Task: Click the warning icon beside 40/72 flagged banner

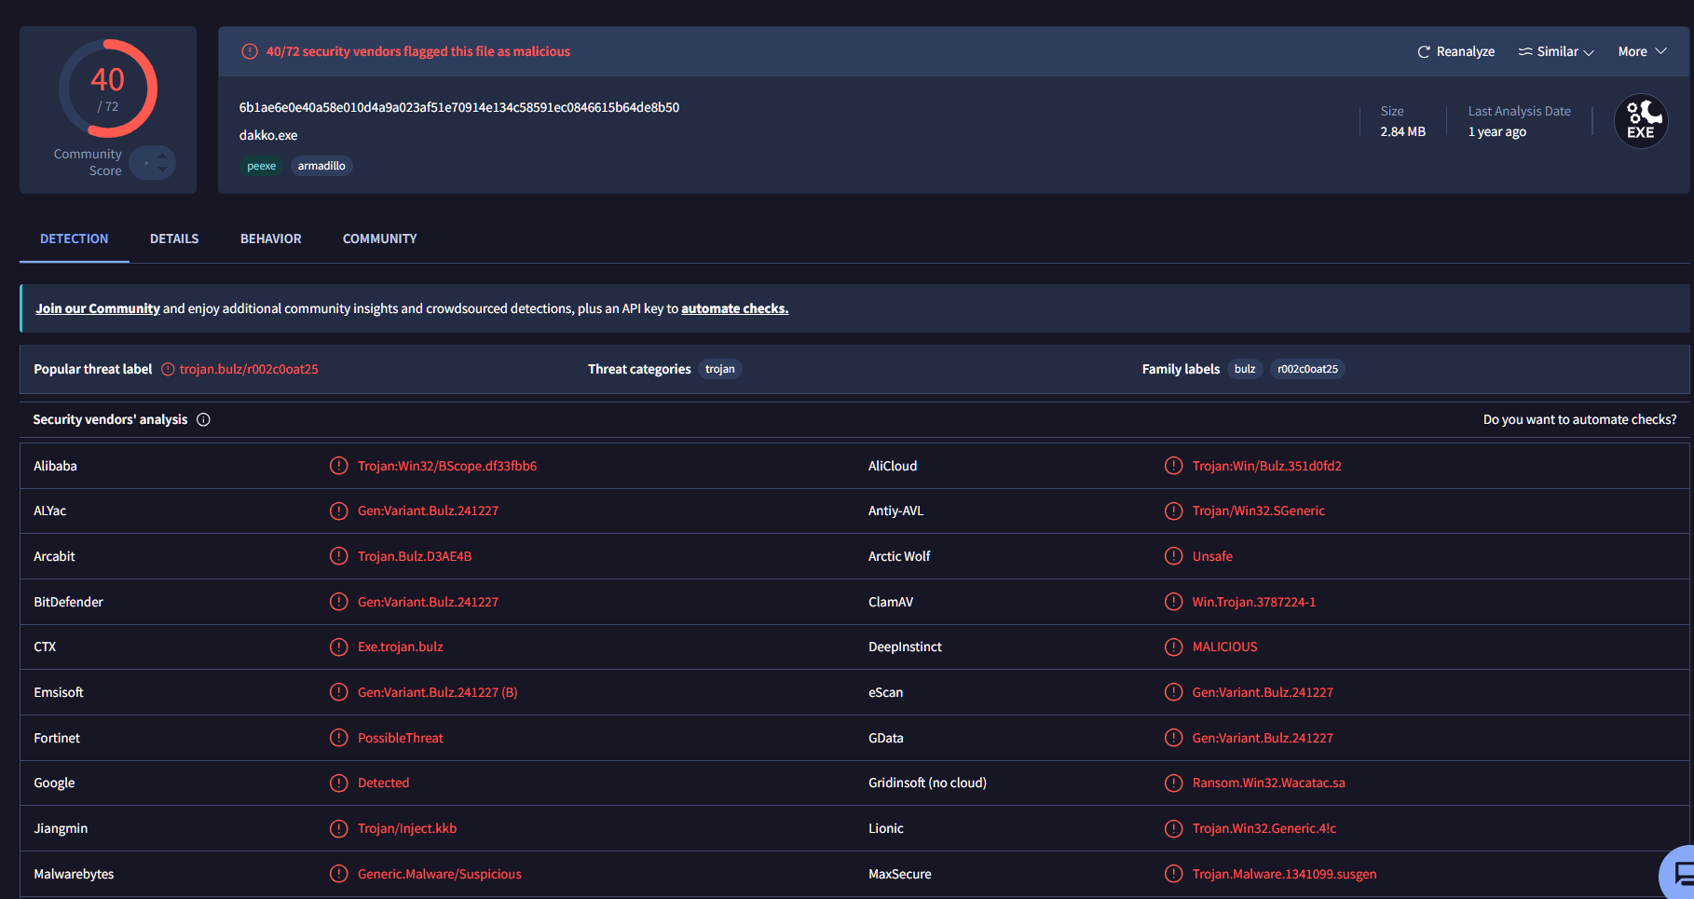Action: pos(250,52)
